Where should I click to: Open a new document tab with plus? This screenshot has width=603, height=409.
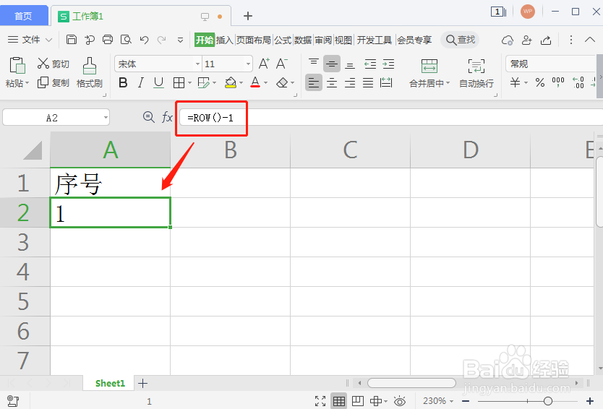point(248,16)
